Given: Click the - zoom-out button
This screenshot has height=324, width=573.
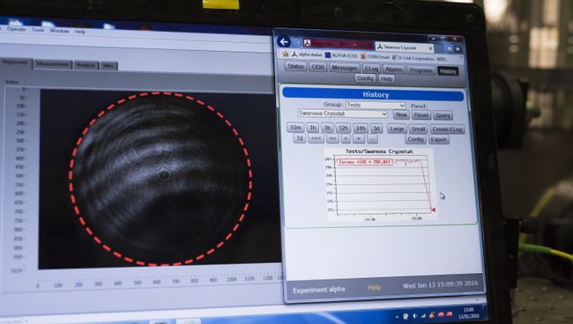Looking at the screenshot, I should (x=372, y=139).
